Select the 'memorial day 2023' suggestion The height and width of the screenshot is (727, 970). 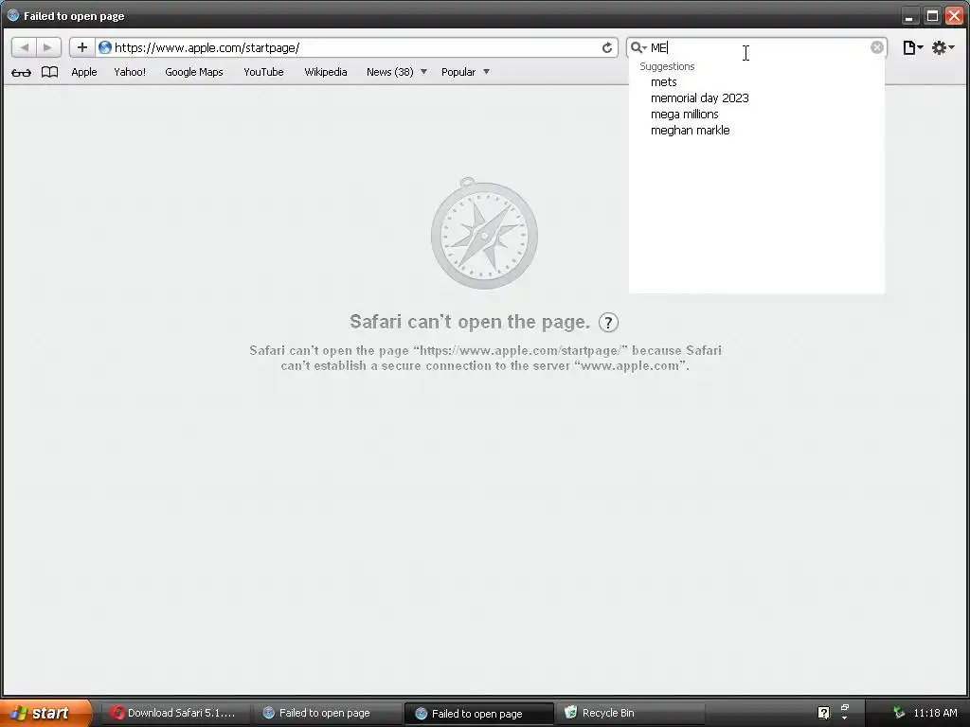[757, 98]
